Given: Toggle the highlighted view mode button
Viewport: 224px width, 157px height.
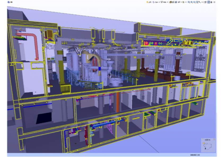Looking at the screenshot, I should click(x=209, y=2).
